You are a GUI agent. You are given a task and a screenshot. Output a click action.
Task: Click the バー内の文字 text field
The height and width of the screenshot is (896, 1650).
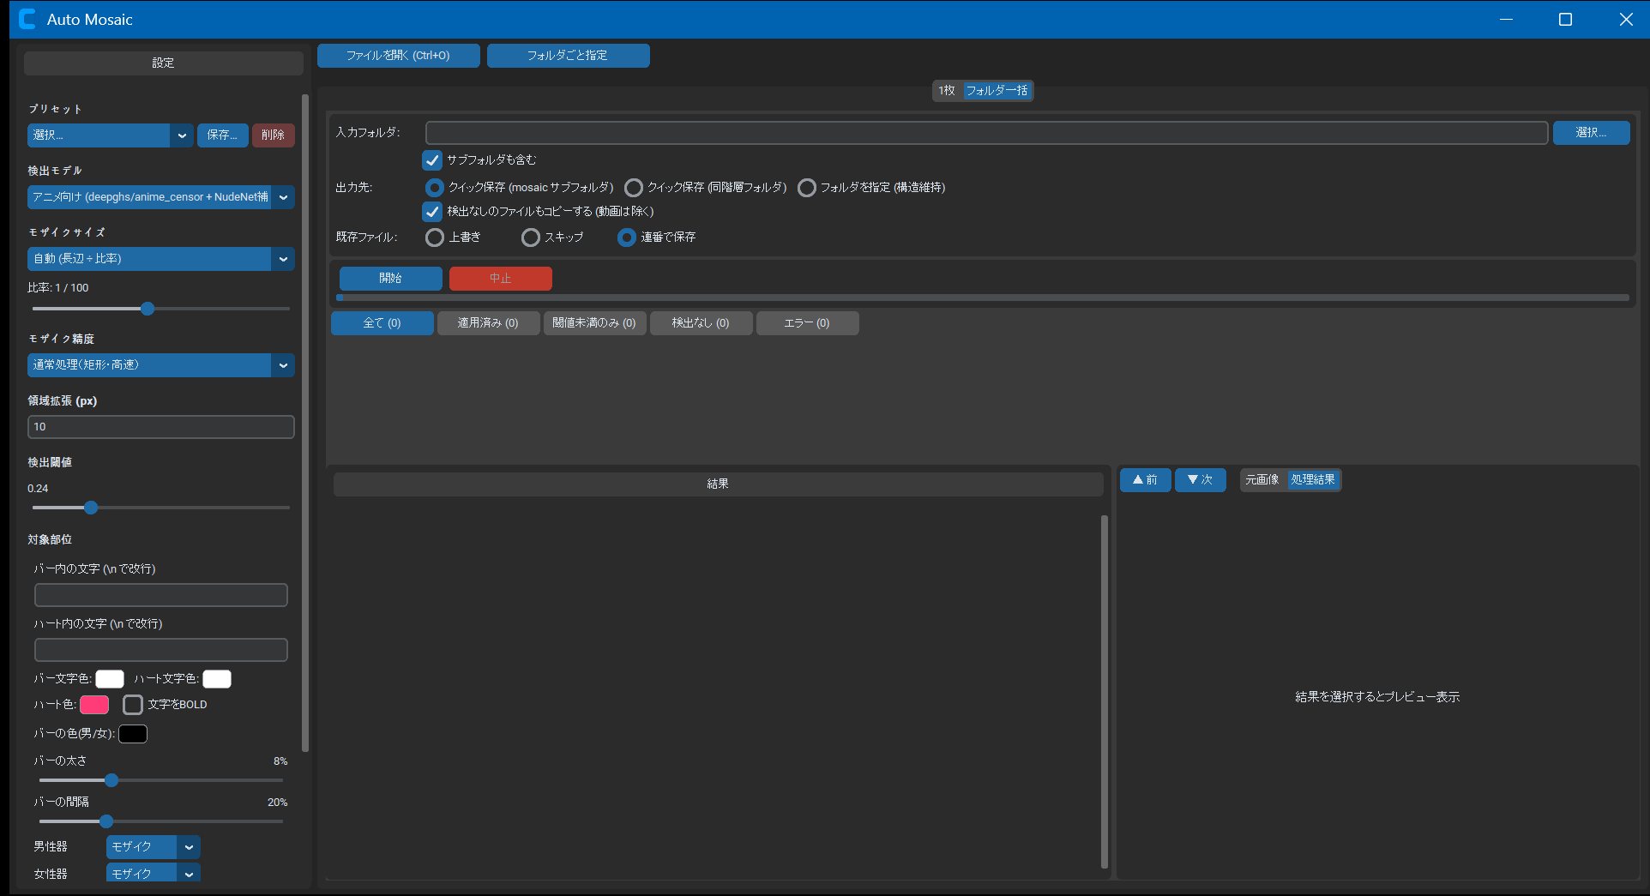tap(160, 595)
